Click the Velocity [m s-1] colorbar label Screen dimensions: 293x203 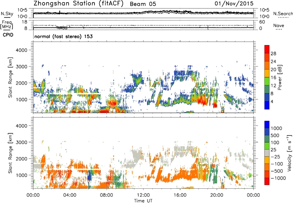[289, 153]
